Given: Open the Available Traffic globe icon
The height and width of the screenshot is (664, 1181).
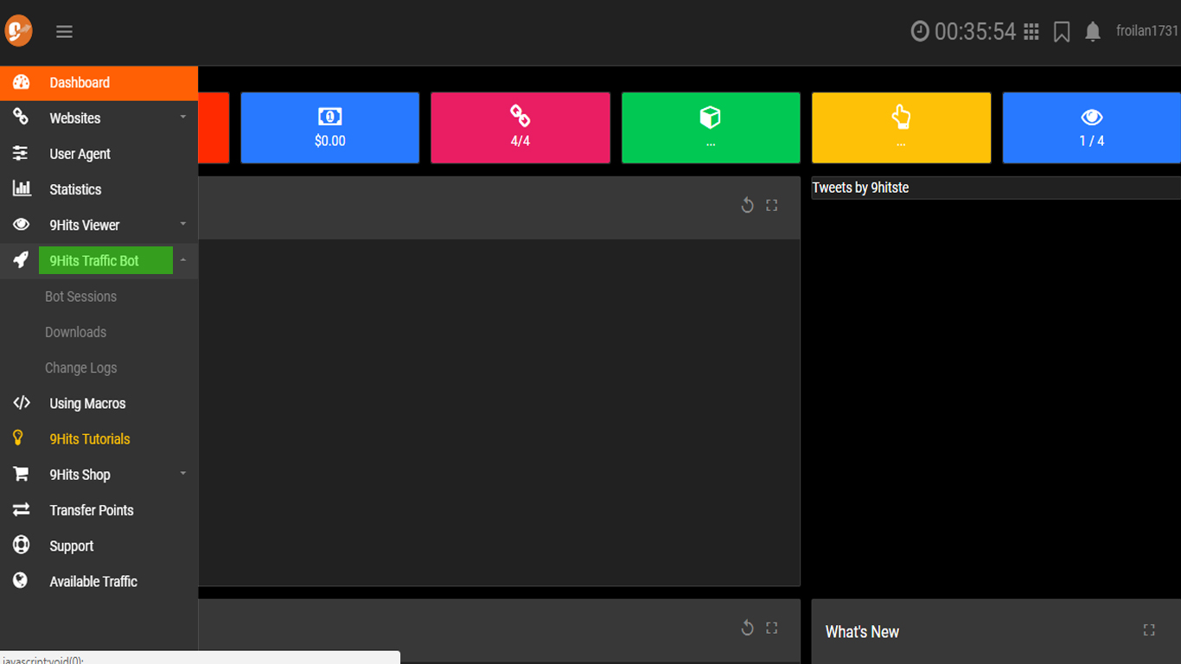Looking at the screenshot, I should [21, 581].
